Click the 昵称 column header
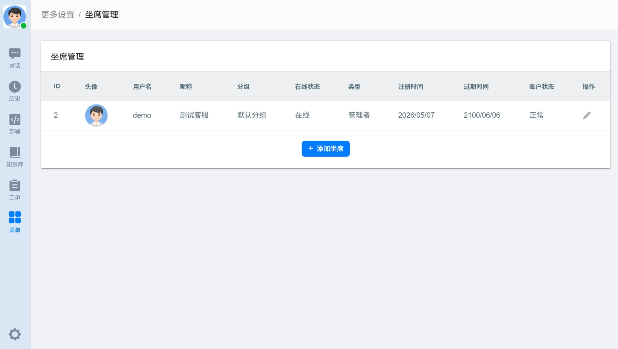 point(186,86)
